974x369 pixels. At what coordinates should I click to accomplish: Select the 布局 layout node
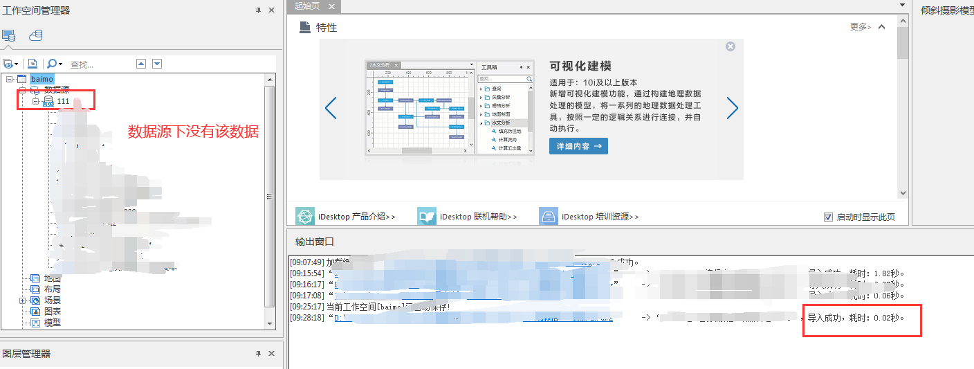[53, 289]
